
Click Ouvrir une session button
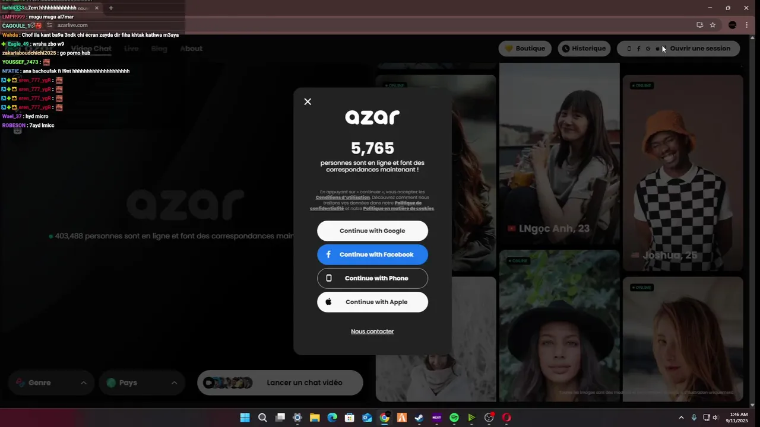(x=679, y=49)
